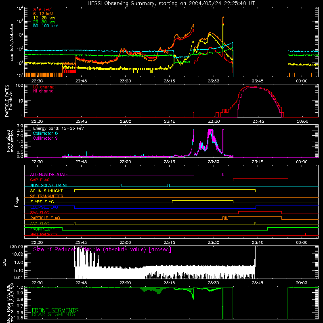Viewport: 323px width, 323px height.
Task: Click the REAR SEGMENTS legend label
Action: 54,315
